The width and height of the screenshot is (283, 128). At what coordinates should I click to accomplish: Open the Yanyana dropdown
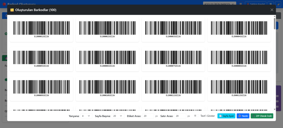(x=86, y=116)
